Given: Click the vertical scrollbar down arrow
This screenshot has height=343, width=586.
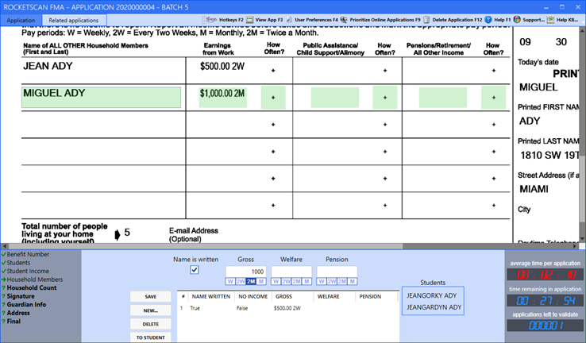Looking at the screenshot, I should click(582, 238).
